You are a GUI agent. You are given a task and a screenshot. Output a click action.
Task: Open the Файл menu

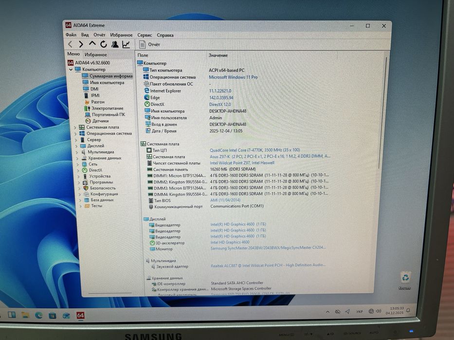click(x=71, y=35)
